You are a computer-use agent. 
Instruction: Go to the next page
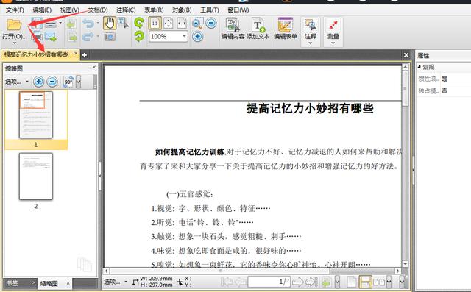pyautogui.click(x=297, y=282)
